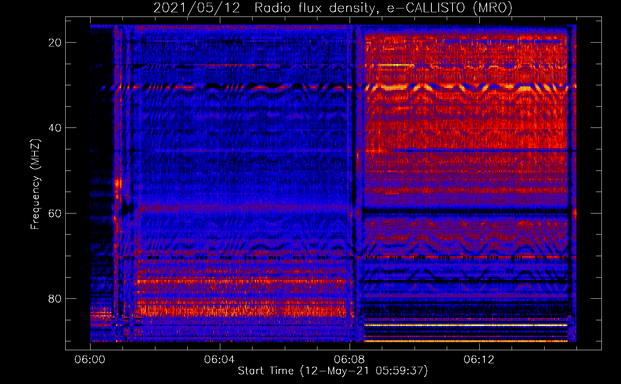621x384 pixels.
Task: Click the 'Frequency (MHZ)' axis label
Action: pos(35,184)
